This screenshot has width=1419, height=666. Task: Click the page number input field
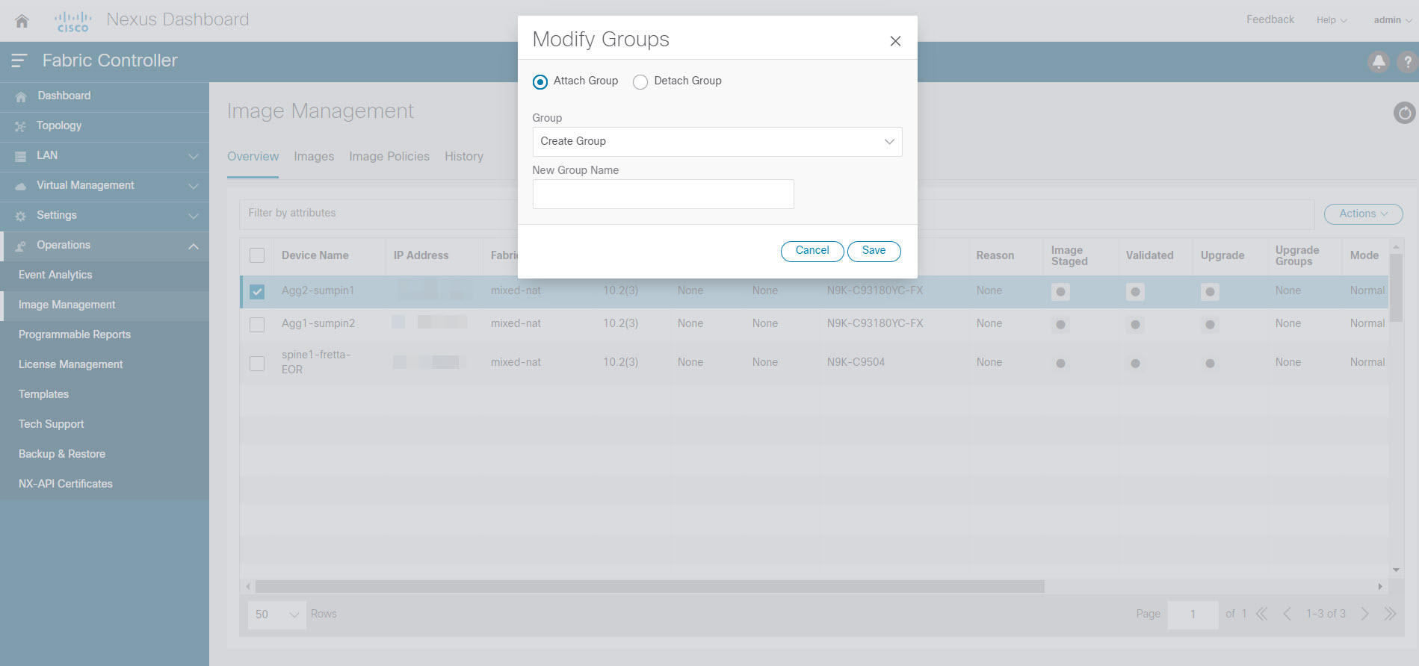click(1193, 614)
